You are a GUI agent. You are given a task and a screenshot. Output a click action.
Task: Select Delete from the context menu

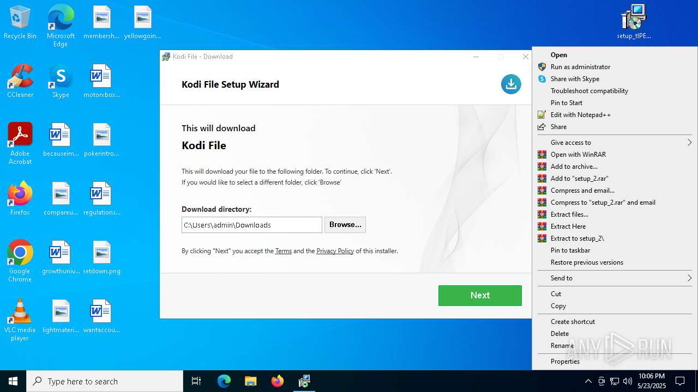pyautogui.click(x=615, y=334)
